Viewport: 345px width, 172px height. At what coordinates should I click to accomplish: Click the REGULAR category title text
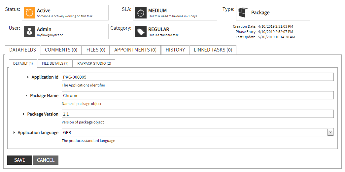pyautogui.click(x=159, y=29)
